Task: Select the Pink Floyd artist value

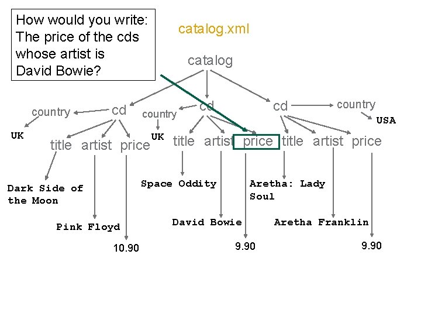Action: (88, 227)
